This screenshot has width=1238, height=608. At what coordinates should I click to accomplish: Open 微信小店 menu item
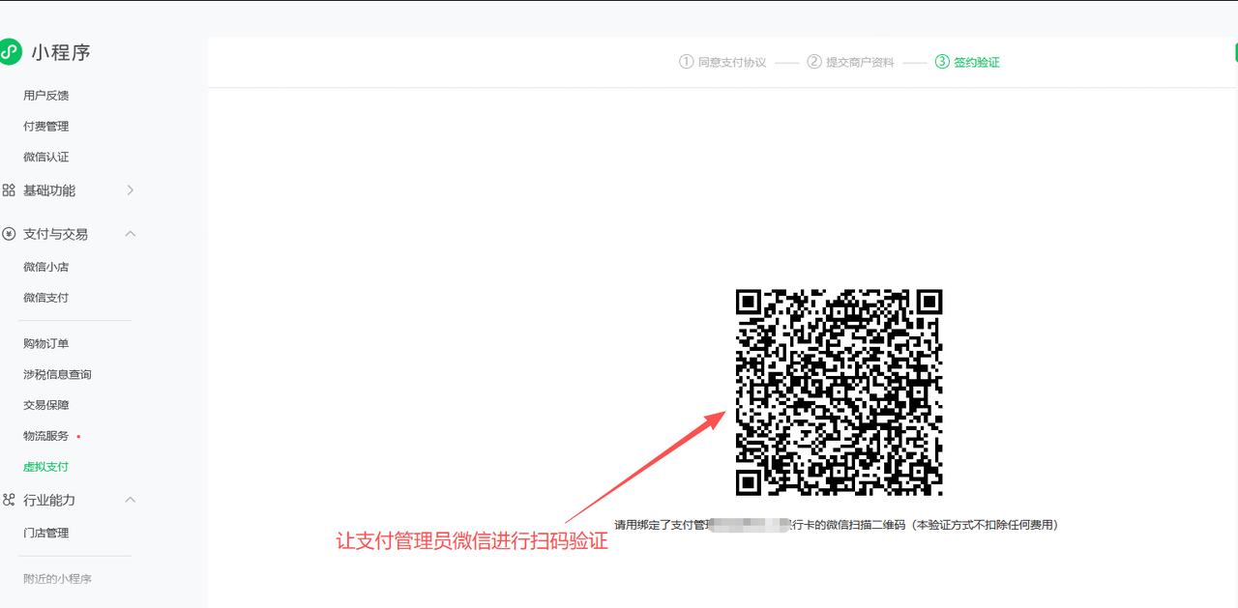(46, 267)
